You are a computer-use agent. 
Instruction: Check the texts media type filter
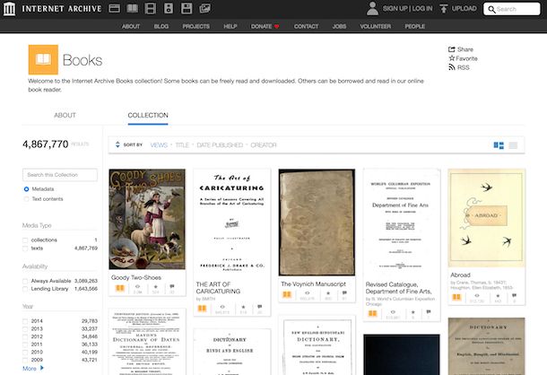(25, 249)
